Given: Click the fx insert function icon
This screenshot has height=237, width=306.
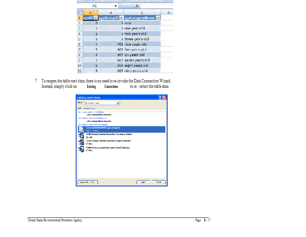Looking at the screenshot, I should tap(136, 7).
